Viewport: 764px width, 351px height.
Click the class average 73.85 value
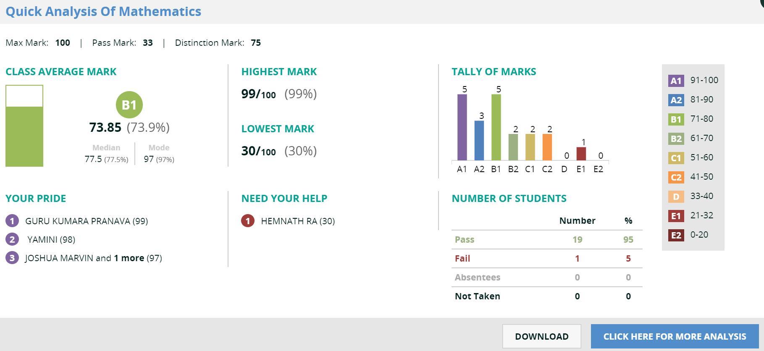105,128
